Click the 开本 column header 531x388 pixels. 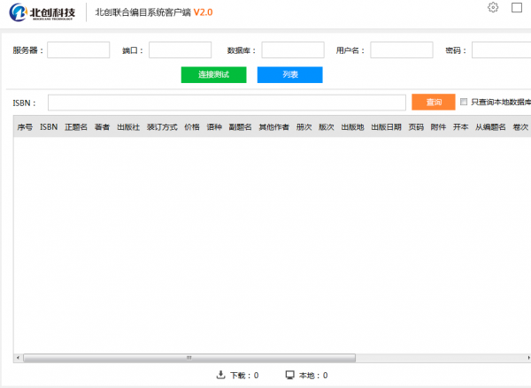pyautogui.click(x=461, y=127)
